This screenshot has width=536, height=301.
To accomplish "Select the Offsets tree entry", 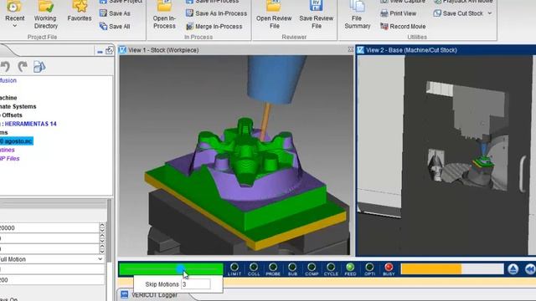I will [x=11, y=115].
